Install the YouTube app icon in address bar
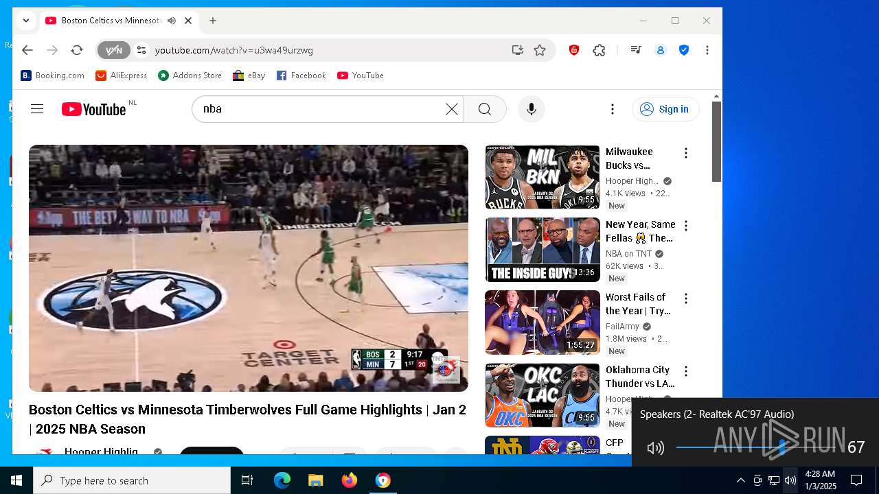Screen dimensions: 879x494 click(518, 50)
